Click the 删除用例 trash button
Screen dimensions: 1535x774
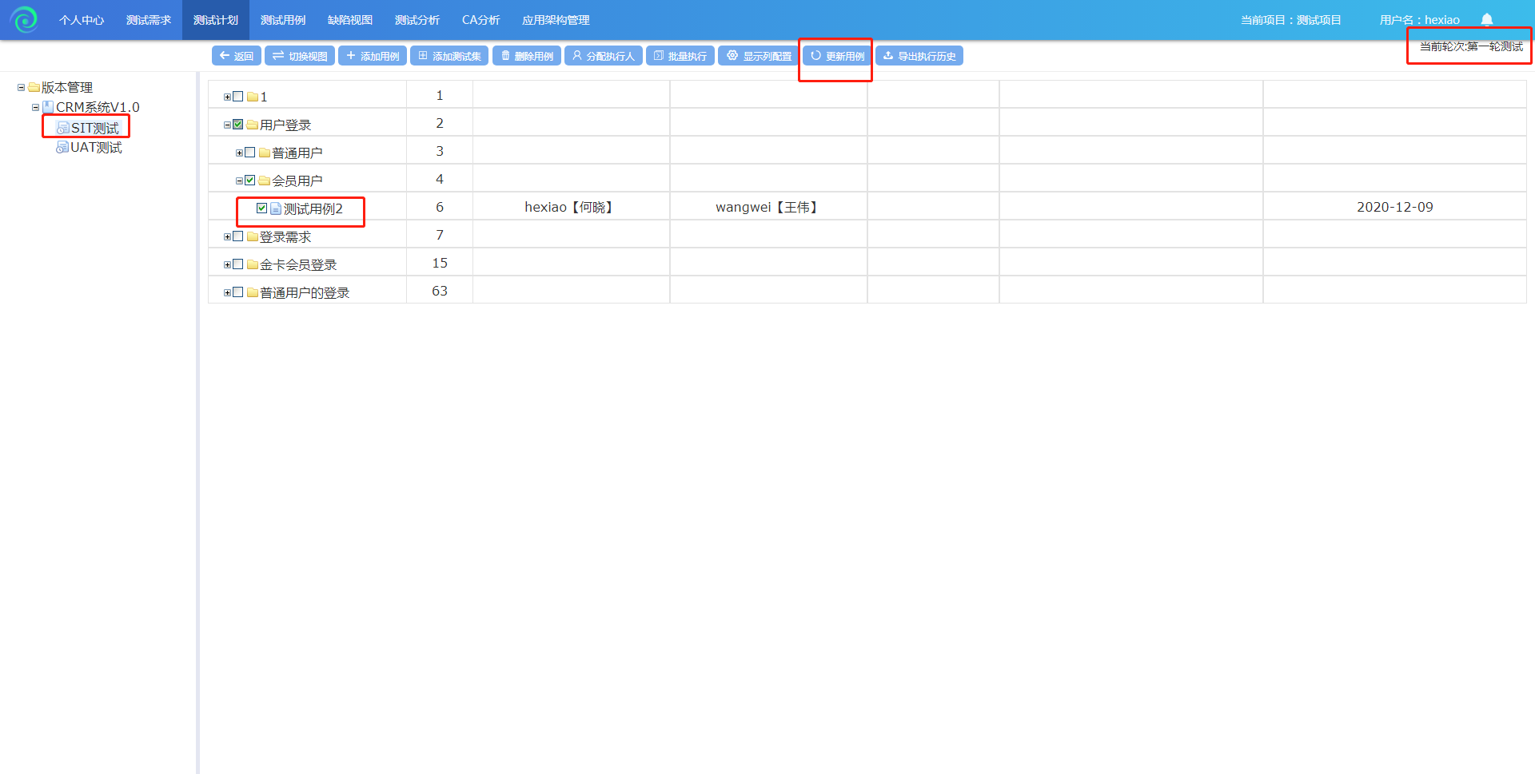click(x=527, y=56)
